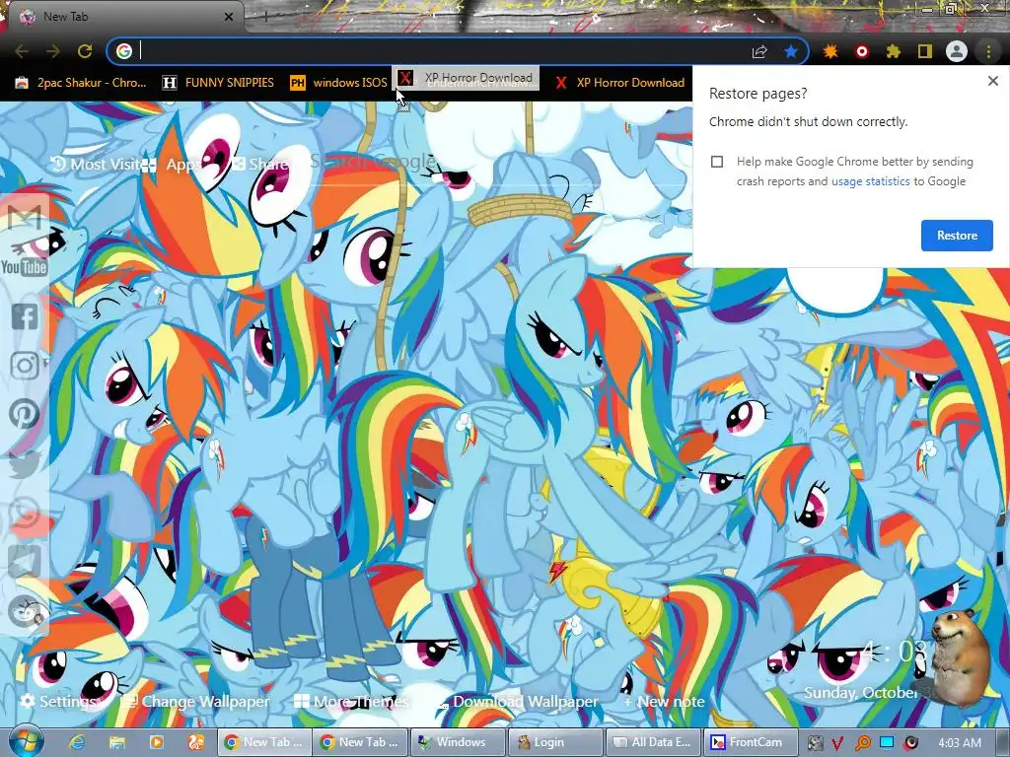The height and width of the screenshot is (757, 1010).
Task: Bookmark this tab with the blue star
Action: coord(791,51)
